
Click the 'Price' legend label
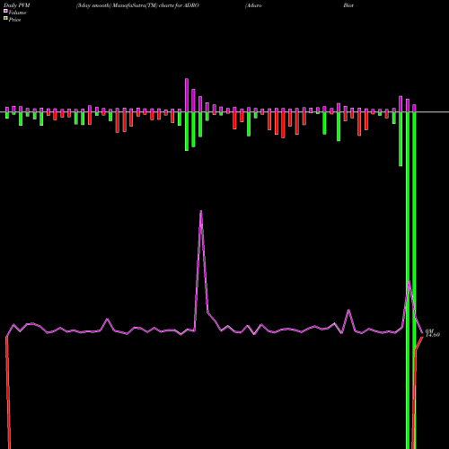coord(14,20)
